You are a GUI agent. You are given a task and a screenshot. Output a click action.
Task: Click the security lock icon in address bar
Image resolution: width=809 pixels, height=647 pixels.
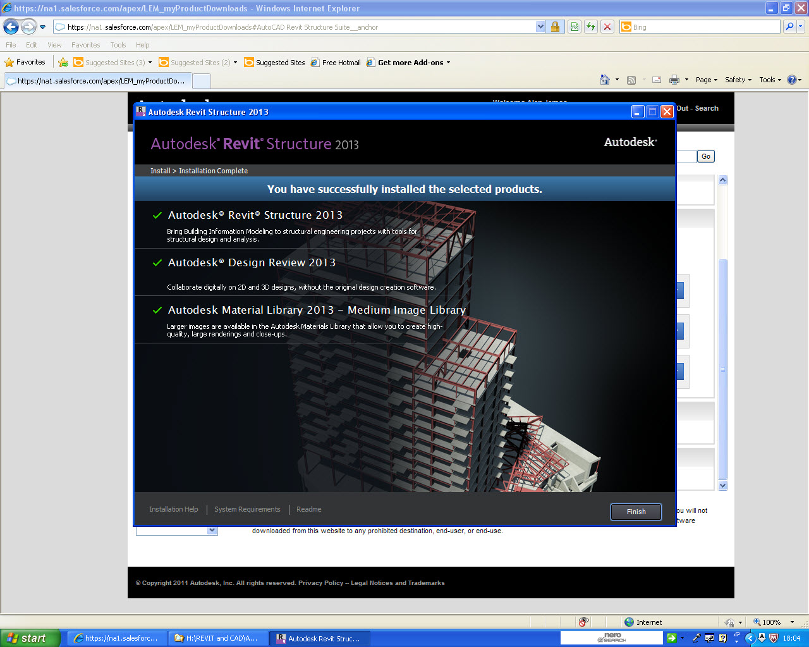click(555, 27)
